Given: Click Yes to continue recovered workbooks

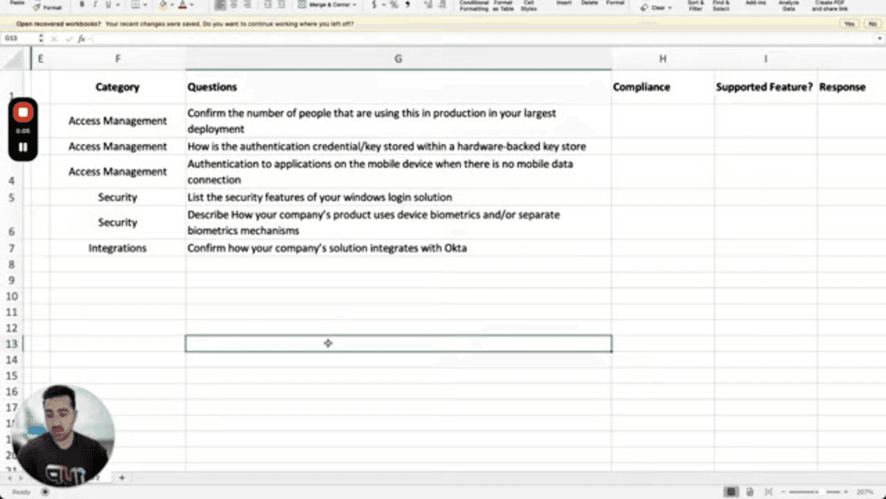Looking at the screenshot, I should tap(849, 24).
